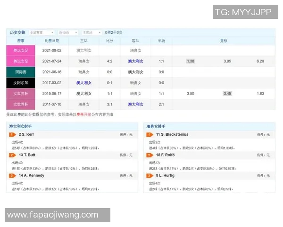Click the 奥运女足 tag for 2021-08-02

pyautogui.click(x=21, y=50)
